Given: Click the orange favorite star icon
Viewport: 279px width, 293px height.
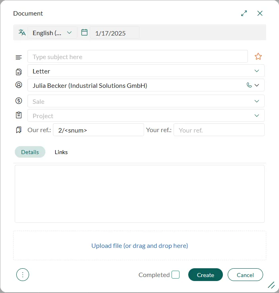Looking at the screenshot, I should [x=258, y=56].
